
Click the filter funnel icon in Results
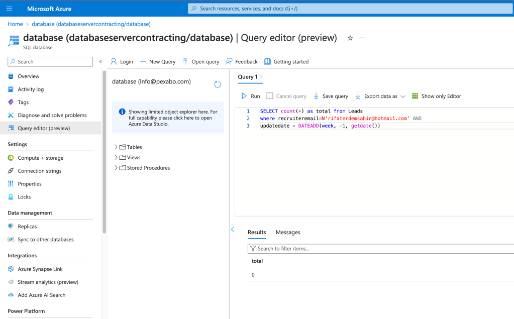tap(253, 249)
